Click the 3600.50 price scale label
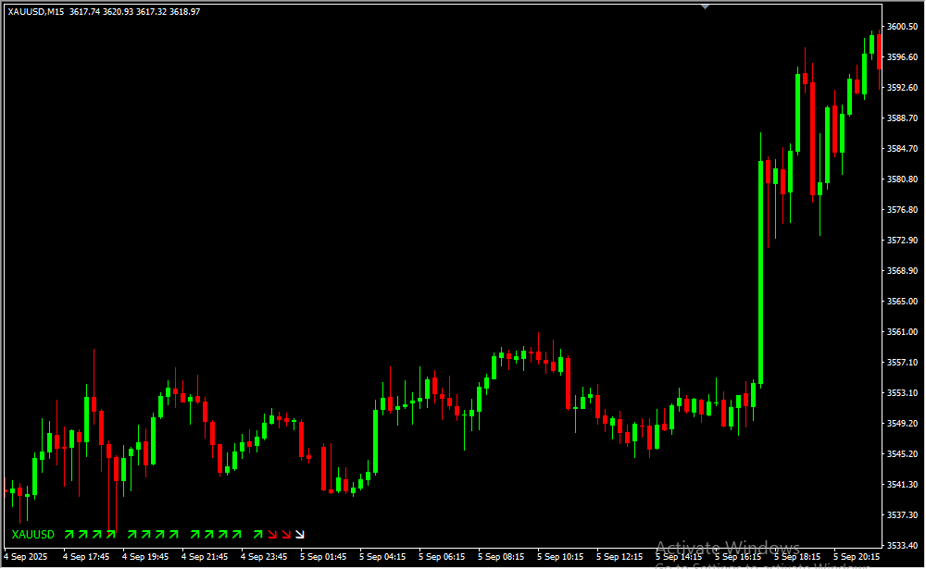The width and height of the screenshot is (926, 569). pos(902,27)
